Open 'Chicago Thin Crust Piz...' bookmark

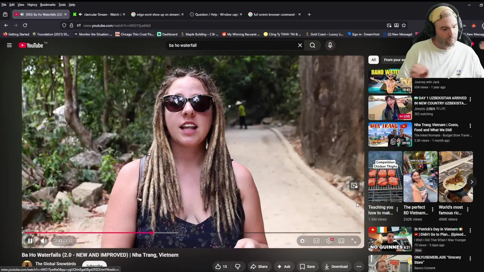135,34
